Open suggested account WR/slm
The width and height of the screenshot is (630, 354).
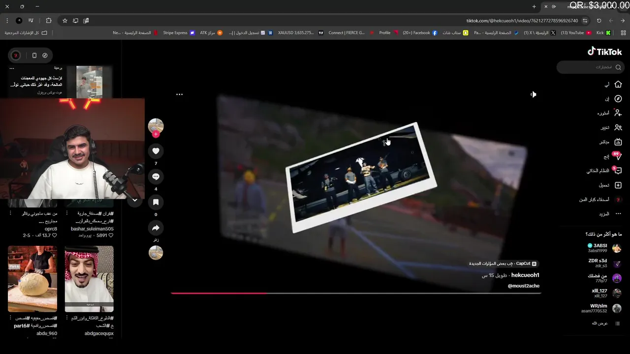601,308
